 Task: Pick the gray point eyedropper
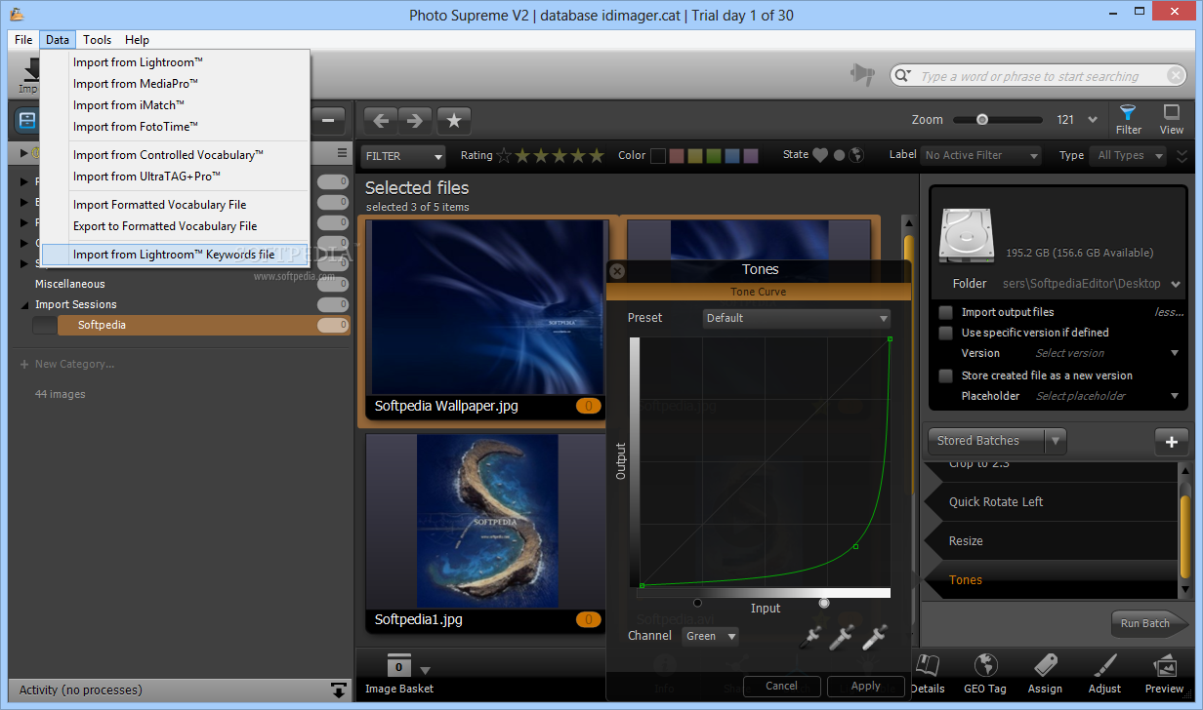[842, 638]
